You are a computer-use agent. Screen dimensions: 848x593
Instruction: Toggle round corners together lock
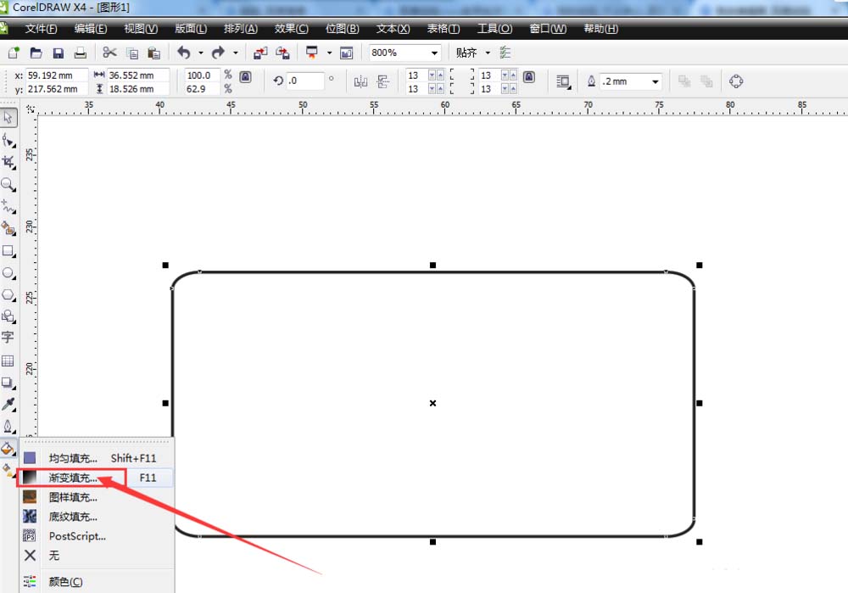point(528,76)
